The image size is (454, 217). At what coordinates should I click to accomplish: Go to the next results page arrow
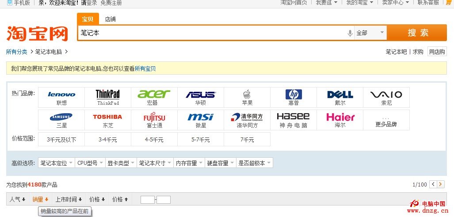[441, 184]
